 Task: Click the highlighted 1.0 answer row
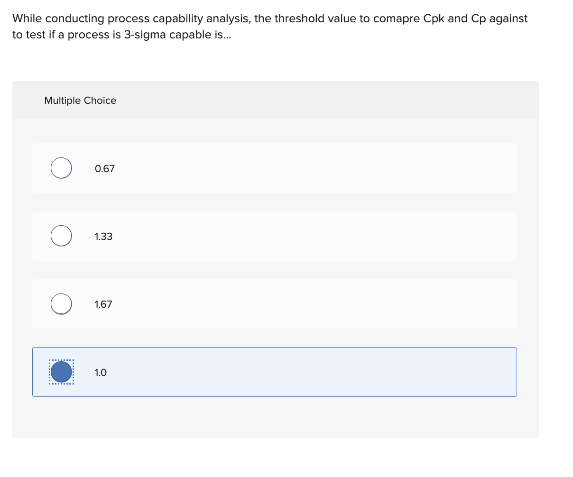tap(274, 372)
